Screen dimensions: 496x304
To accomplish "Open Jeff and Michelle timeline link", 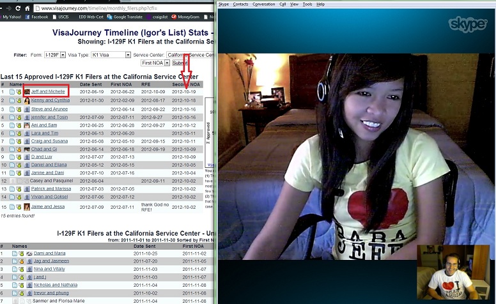I will tap(48, 91).
